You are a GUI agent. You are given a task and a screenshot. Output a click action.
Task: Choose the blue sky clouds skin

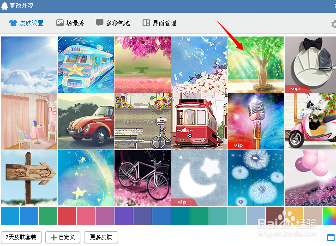click(29, 65)
